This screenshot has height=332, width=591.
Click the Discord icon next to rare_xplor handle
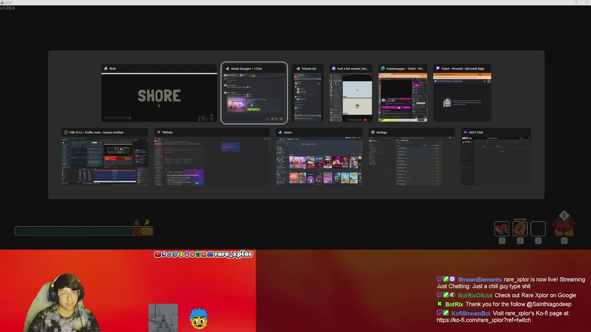(x=210, y=254)
